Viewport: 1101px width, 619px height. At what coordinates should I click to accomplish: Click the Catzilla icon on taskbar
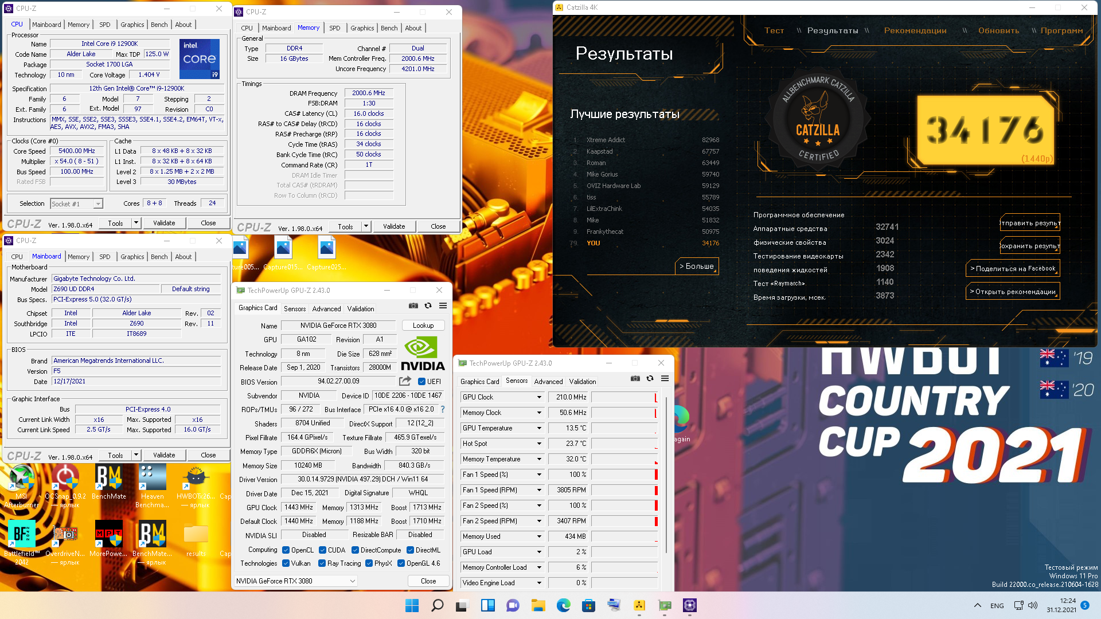pyautogui.click(x=639, y=605)
